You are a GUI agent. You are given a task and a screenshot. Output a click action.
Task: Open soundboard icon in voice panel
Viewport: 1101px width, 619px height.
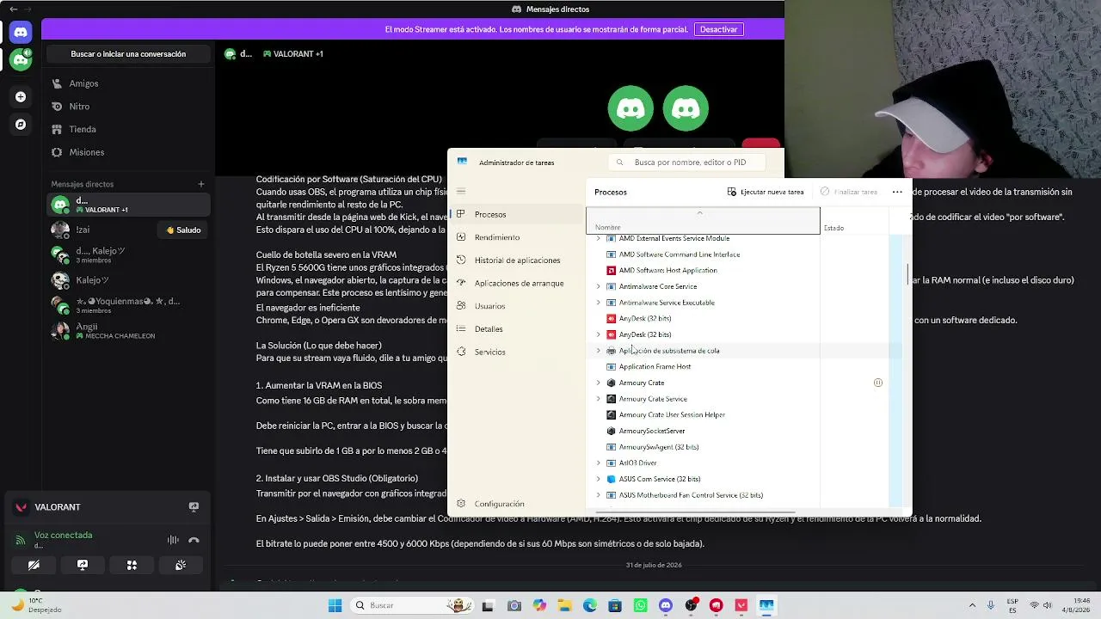[181, 565]
